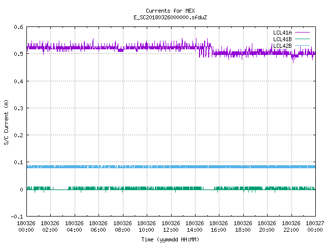The width and height of the screenshot is (325, 244).
Task: Click the y-axis tick value 0.3
Action: (x=18, y=108)
